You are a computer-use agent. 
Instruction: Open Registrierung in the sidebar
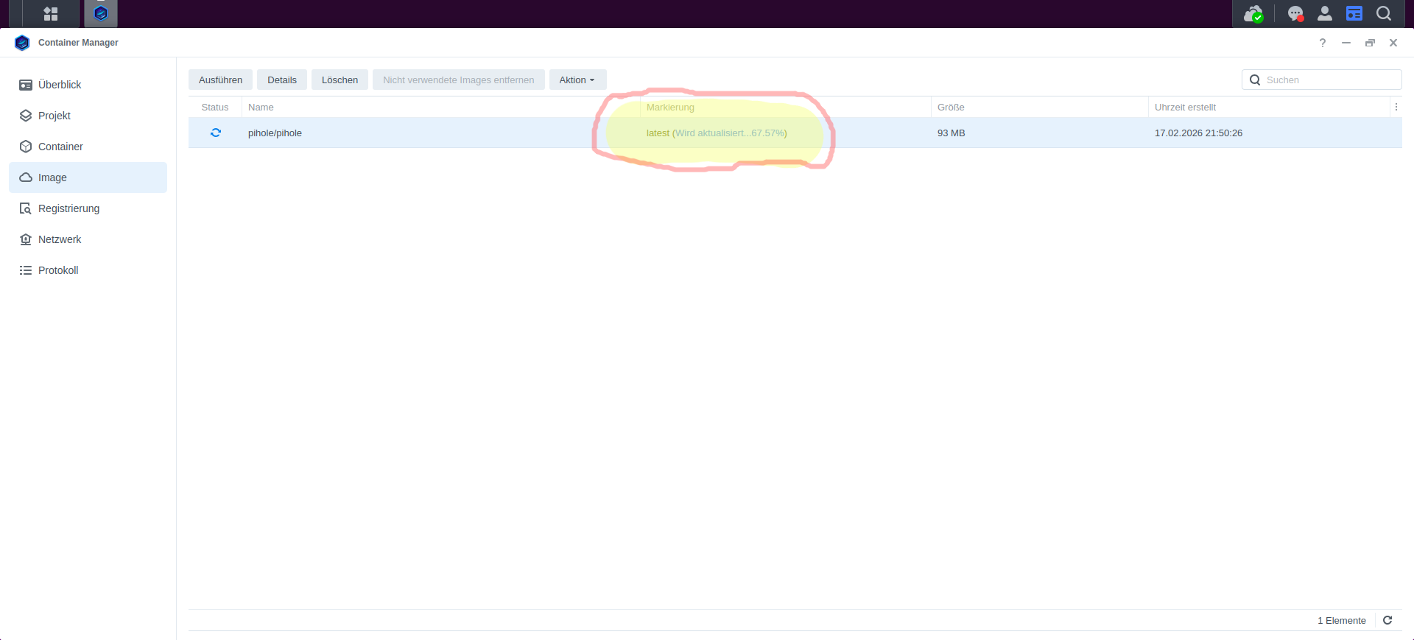(68, 208)
